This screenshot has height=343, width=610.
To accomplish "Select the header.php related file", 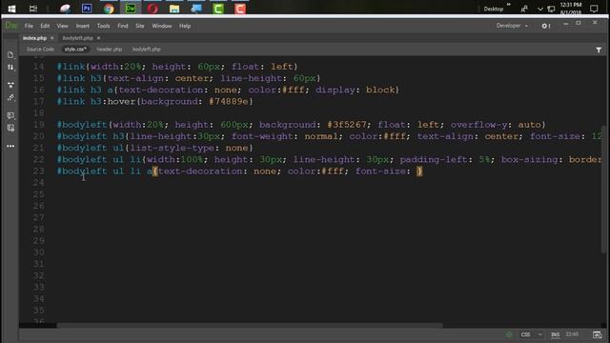I will tap(110, 50).
